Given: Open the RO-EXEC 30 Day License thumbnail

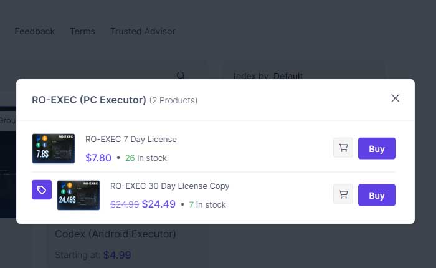Looking at the screenshot, I should pyautogui.click(x=78, y=195).
